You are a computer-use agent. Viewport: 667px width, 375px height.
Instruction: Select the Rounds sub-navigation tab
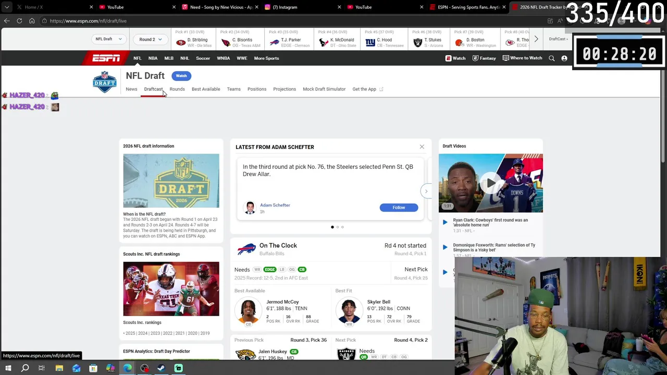pyautogui.click(x=177, y=89)
